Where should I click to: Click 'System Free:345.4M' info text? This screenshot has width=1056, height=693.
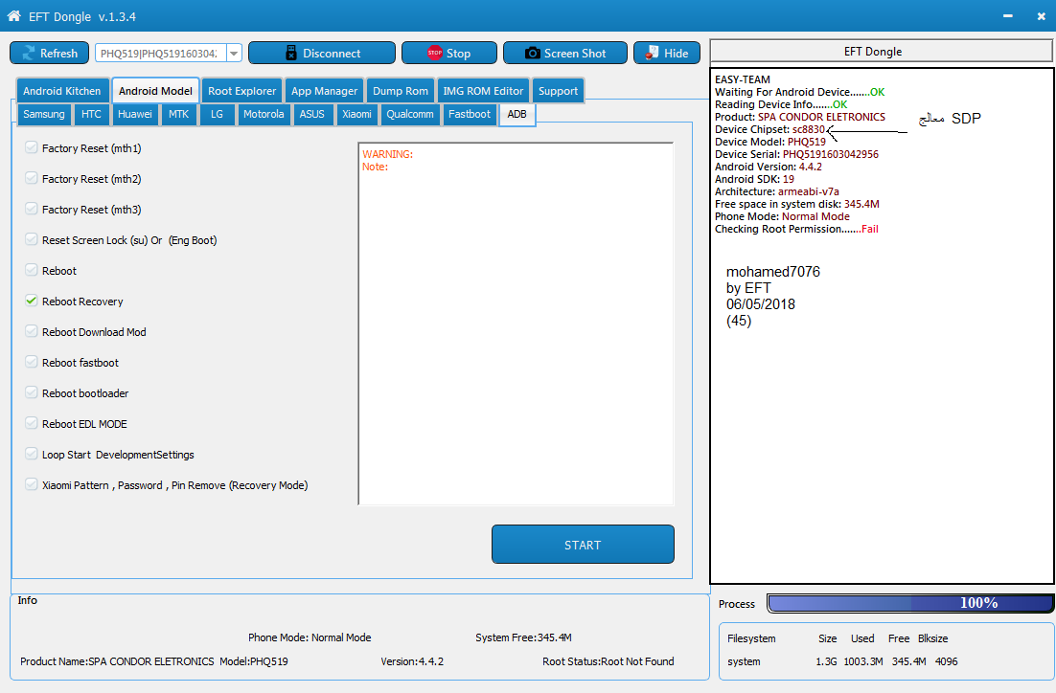coord(523,637)
